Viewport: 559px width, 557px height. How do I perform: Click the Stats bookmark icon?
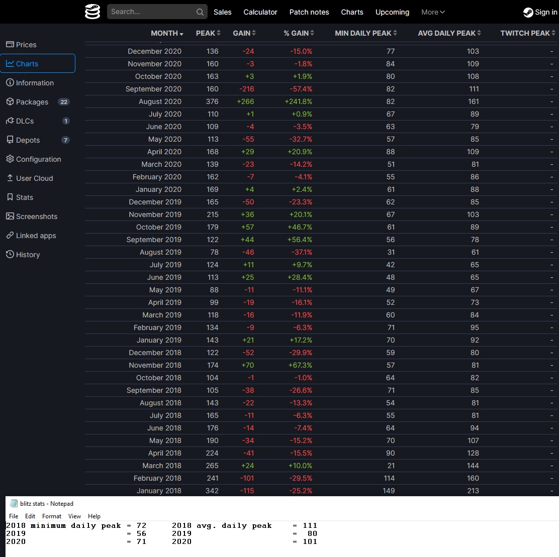[10, 197]
